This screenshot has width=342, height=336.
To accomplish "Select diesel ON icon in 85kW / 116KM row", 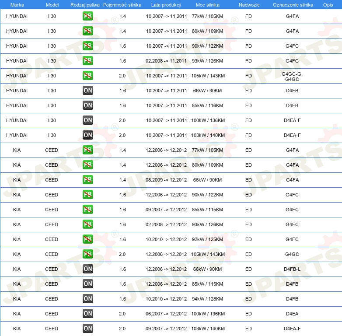I will coord(87,105).
